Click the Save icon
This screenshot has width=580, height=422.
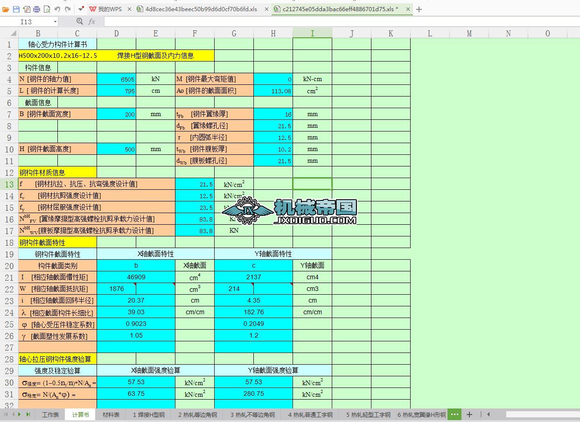click(x=16, y=9)
